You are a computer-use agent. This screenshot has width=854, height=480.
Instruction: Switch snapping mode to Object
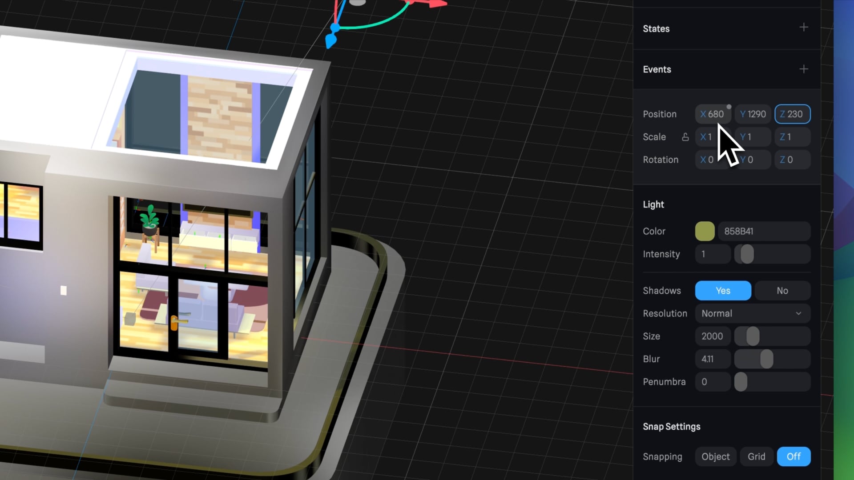point(715,456)
